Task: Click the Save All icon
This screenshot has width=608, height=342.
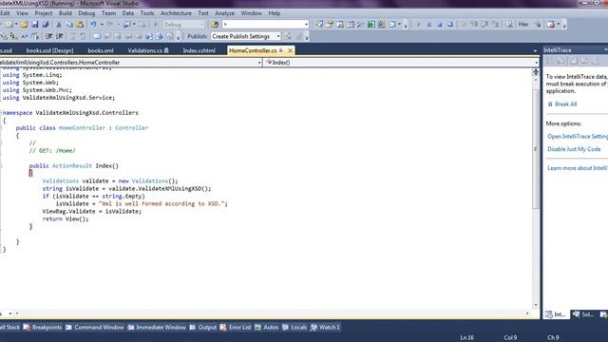Action: click(x=46, y=25)
